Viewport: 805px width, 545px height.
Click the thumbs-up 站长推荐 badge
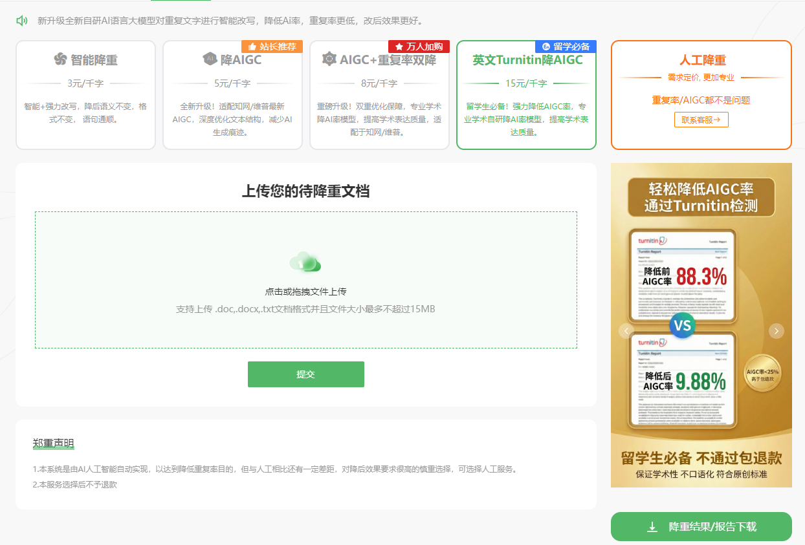click(272, 47)
